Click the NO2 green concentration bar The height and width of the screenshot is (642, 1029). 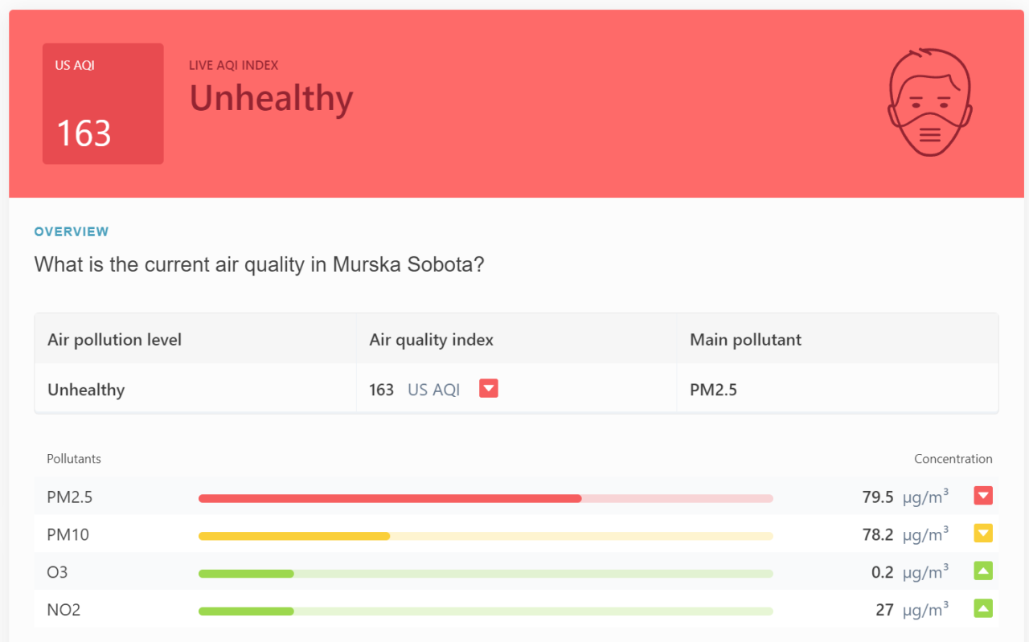click(246, 611)
